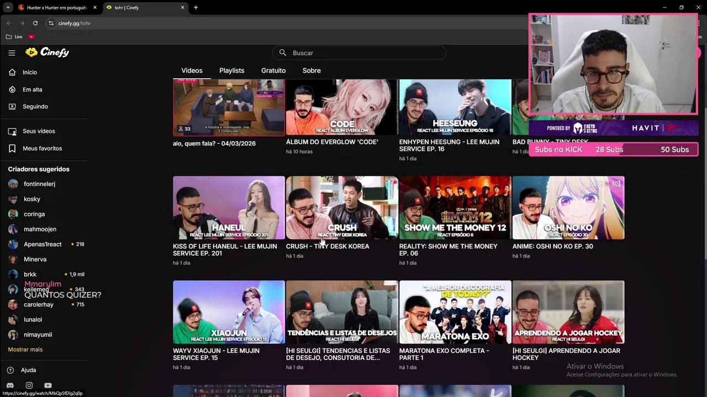Open the HEESEUNG video thumbnail
This screenshot has width=707, height=397.
pos(455,107)
